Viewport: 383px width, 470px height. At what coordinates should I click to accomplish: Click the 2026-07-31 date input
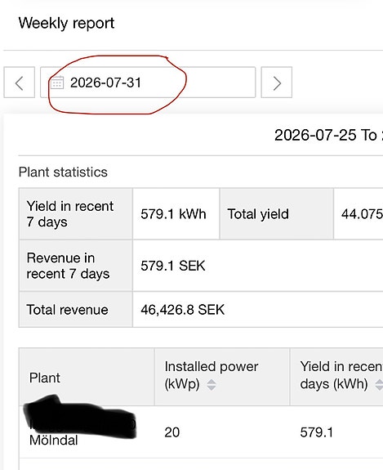point(148,83)
